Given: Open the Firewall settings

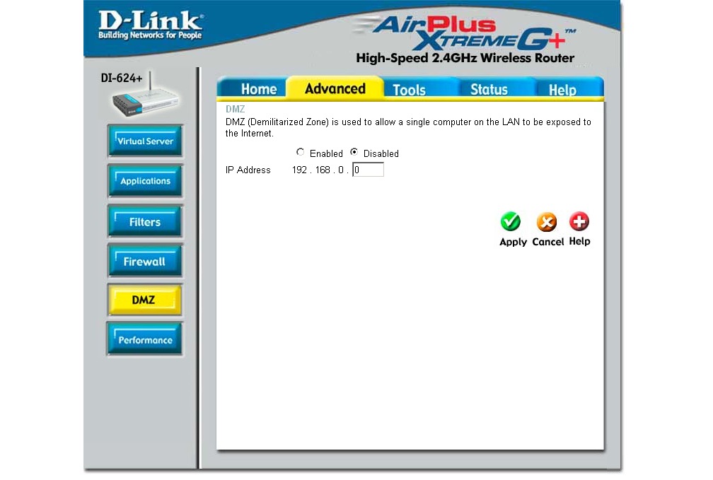Looking at the screenshot, I should pos(145,261).
